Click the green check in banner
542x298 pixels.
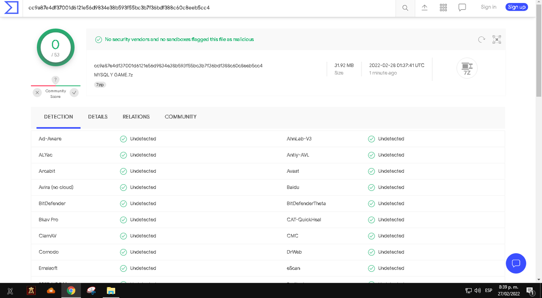click(98, 39)
